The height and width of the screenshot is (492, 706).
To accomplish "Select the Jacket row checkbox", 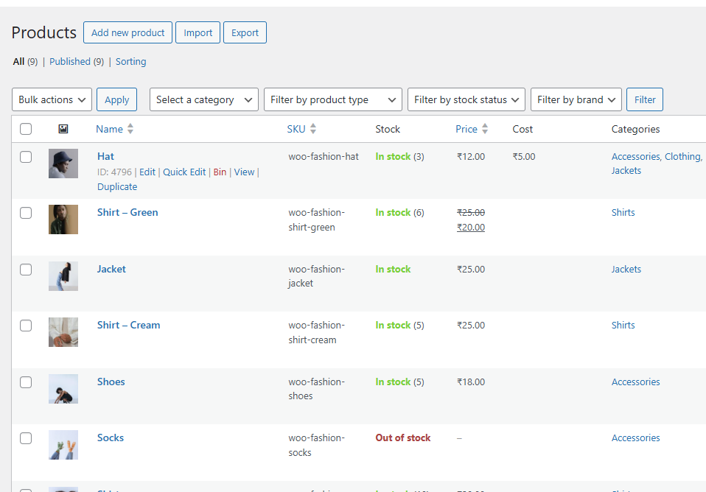I will [26, 270].
